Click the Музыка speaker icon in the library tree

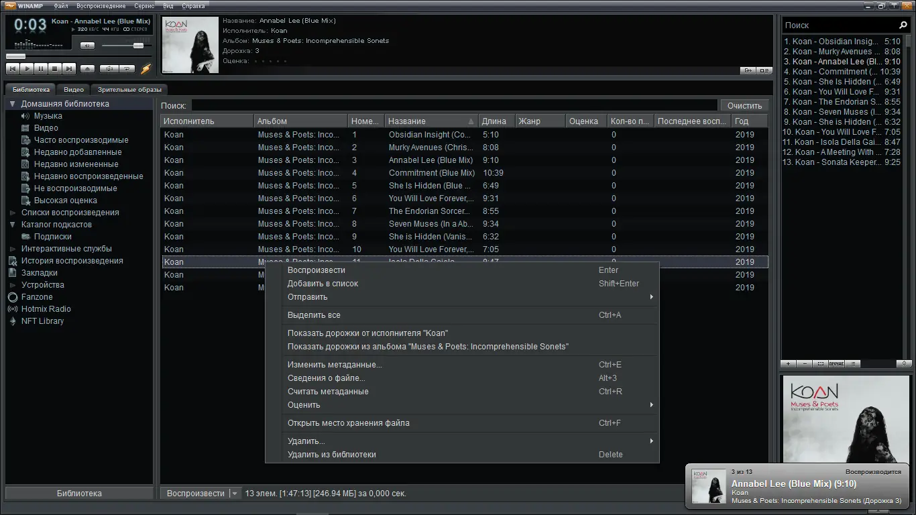[25, 116]
